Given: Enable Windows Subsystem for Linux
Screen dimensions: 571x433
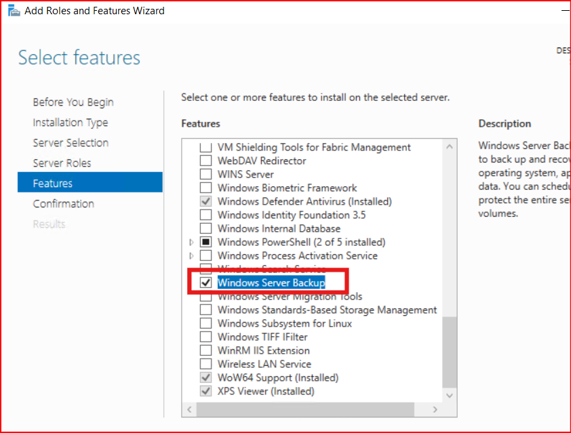Looking at the screenshot, I should coord(205,323).
